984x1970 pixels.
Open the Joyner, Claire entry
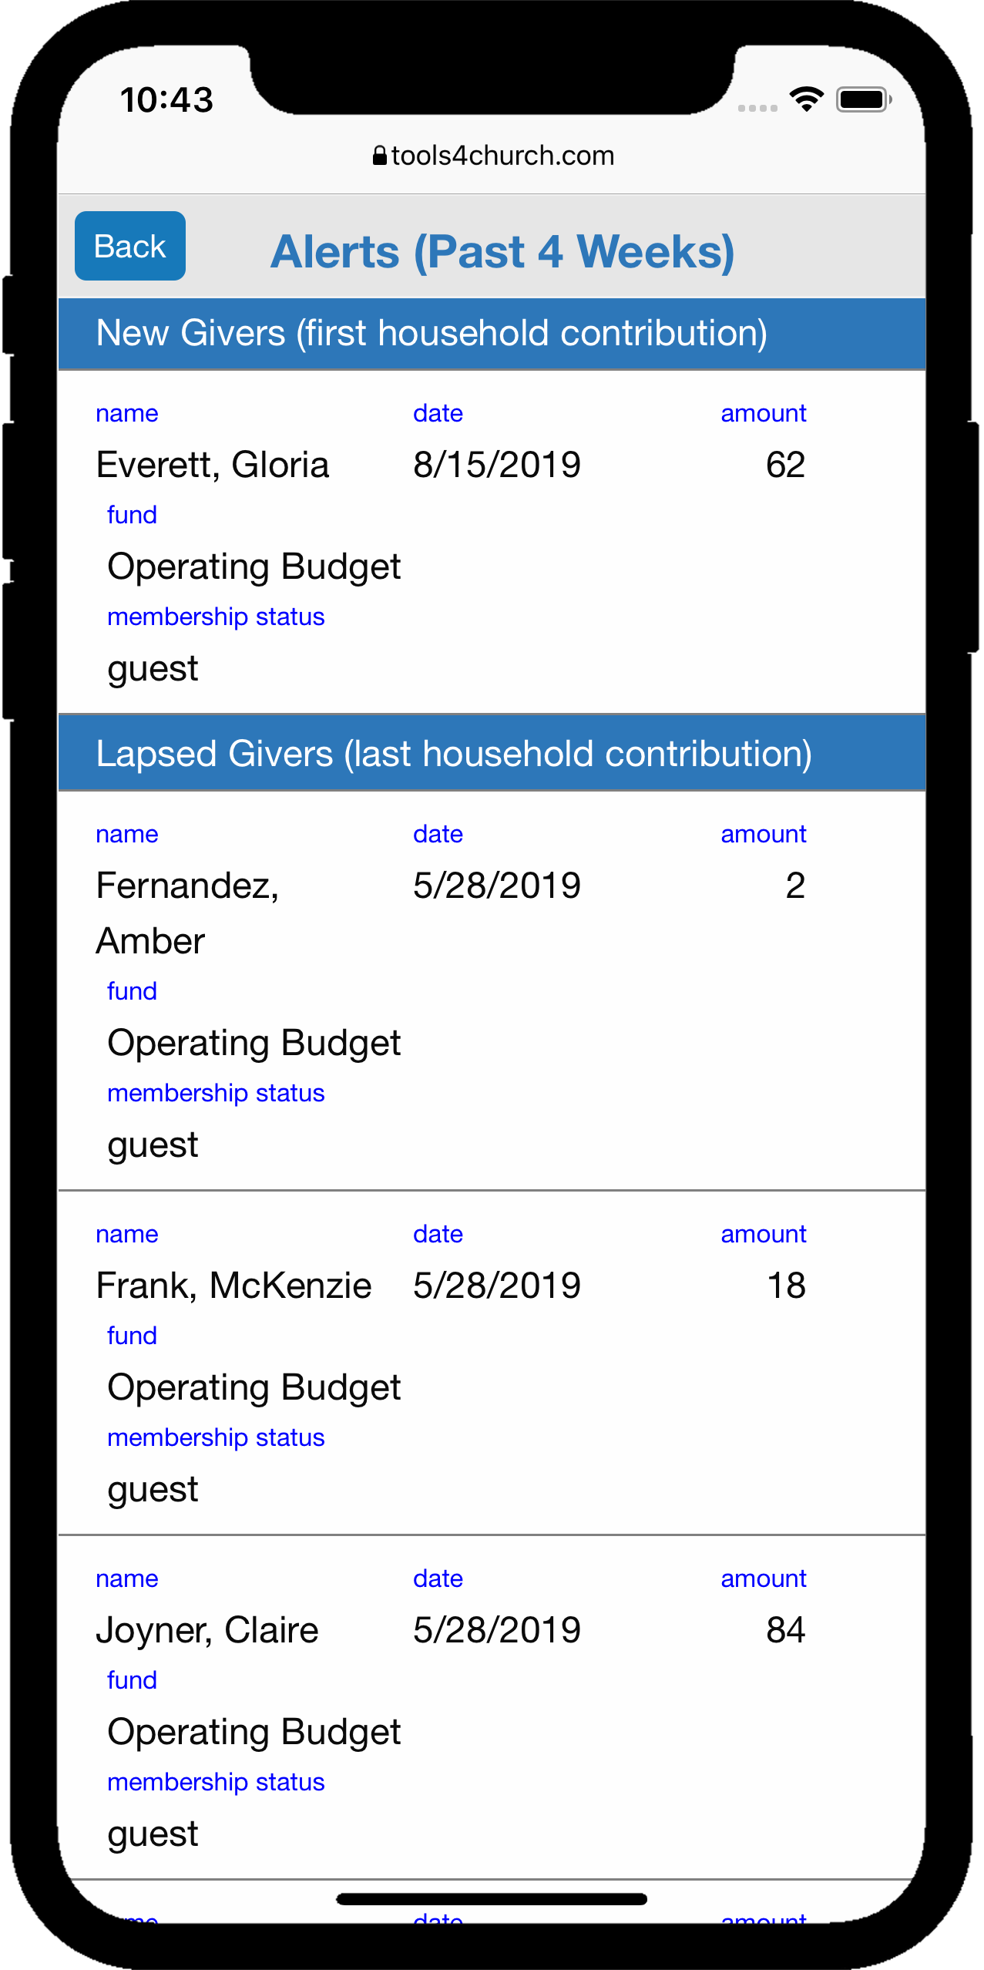(207, 1630)
